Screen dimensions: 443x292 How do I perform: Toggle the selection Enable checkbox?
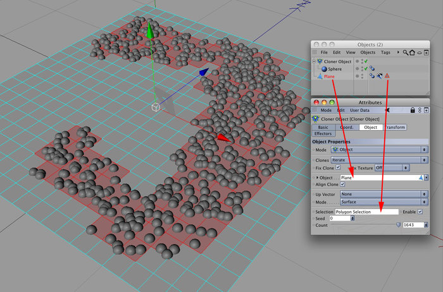(x=420, y=212)
